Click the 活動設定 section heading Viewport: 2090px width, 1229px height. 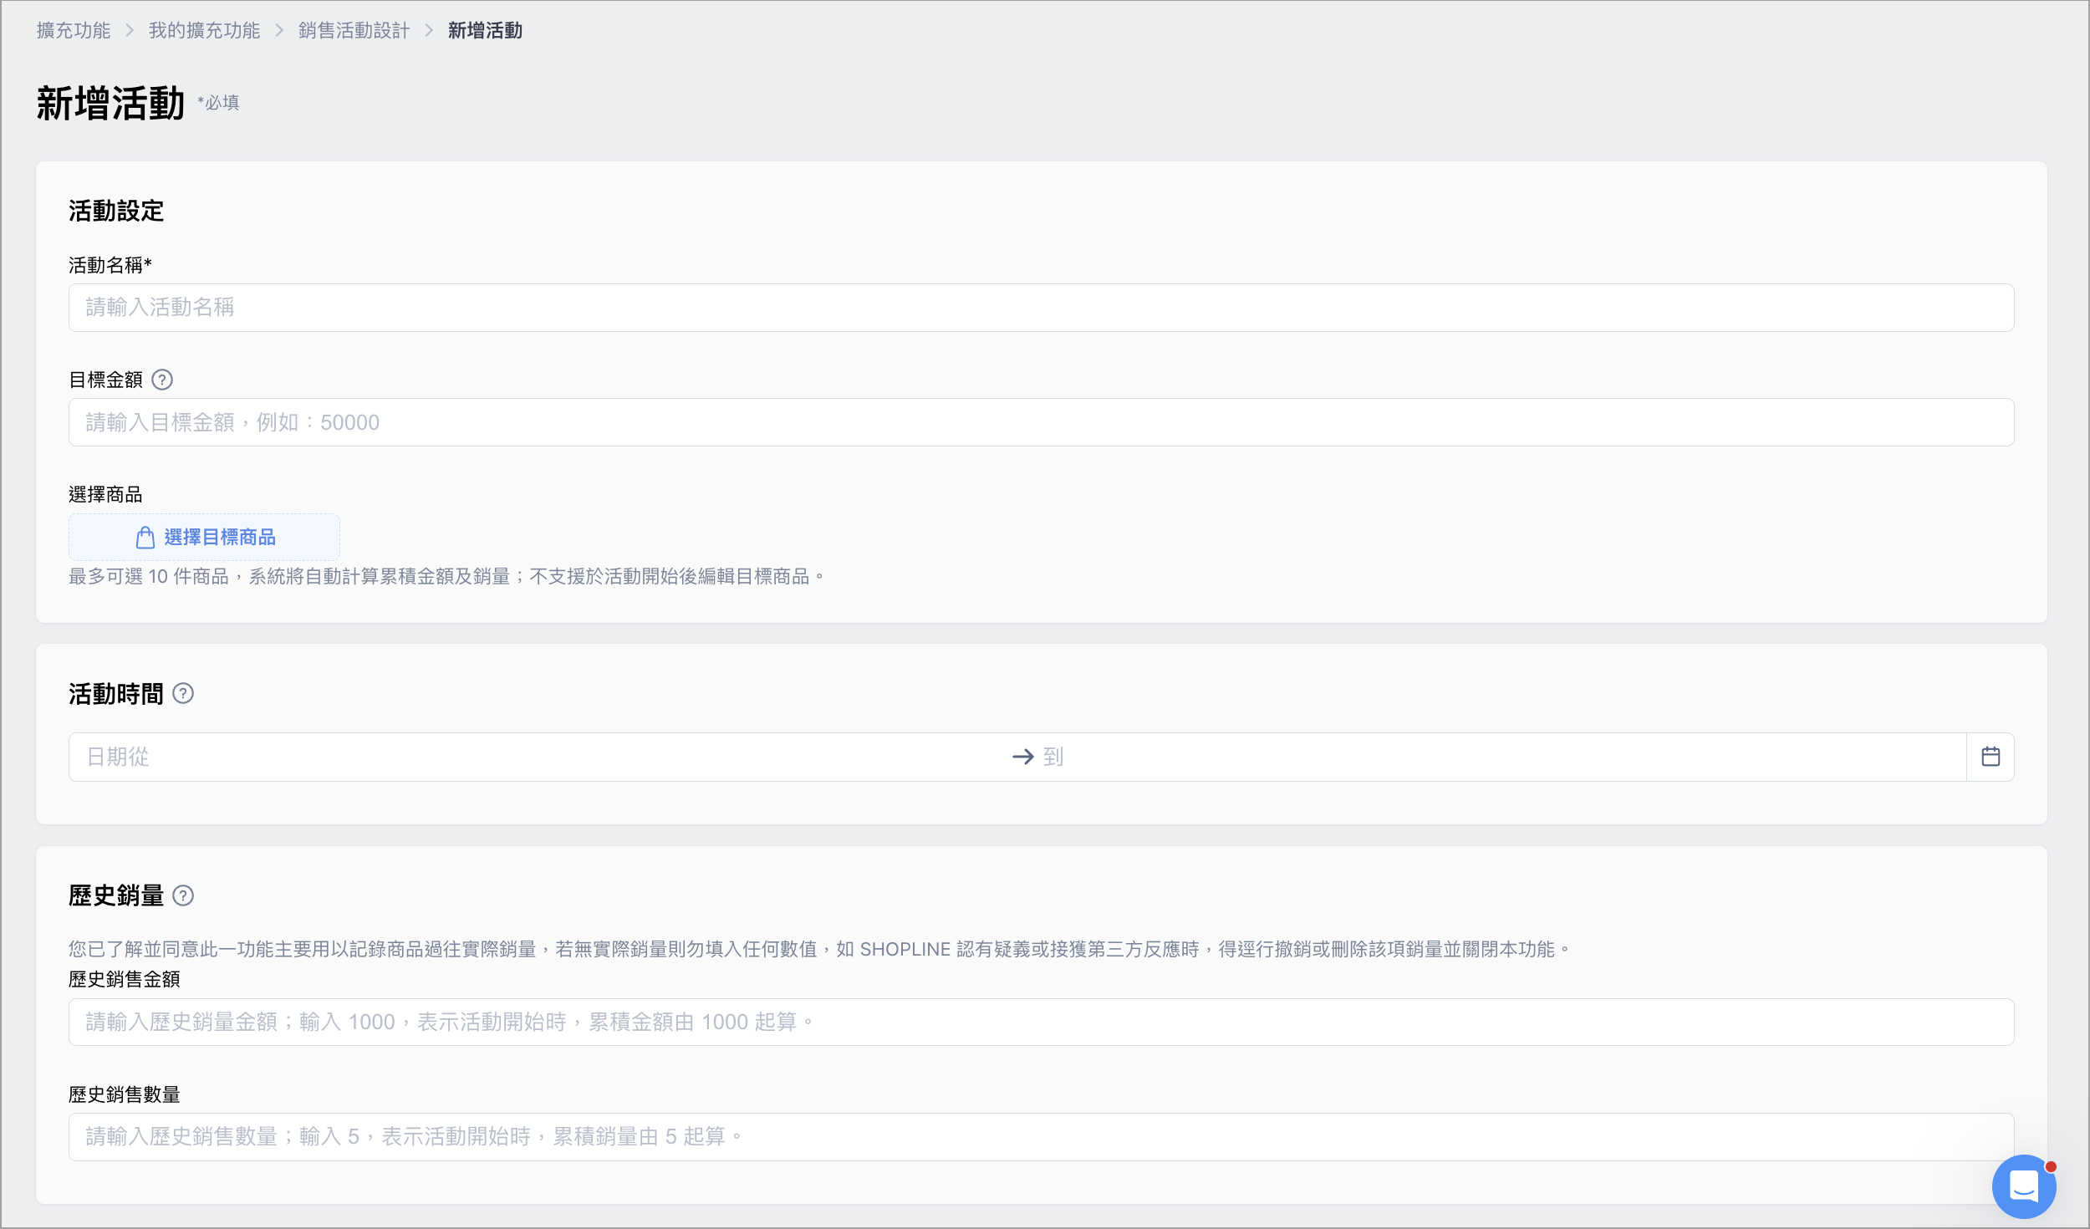coord(116,211)
